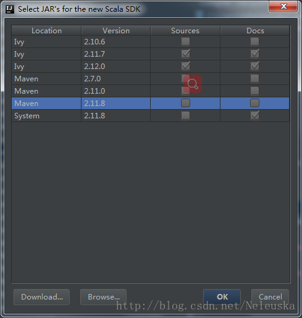Click the Docs column header
Viewport: 302px width, 318px height.
click(x=255, y=31)
